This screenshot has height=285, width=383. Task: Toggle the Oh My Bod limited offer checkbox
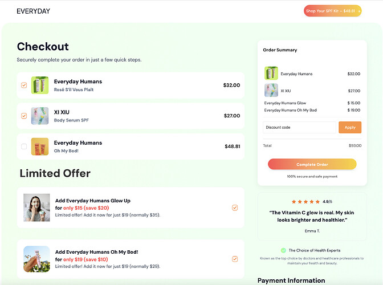[x=235, y=259]
